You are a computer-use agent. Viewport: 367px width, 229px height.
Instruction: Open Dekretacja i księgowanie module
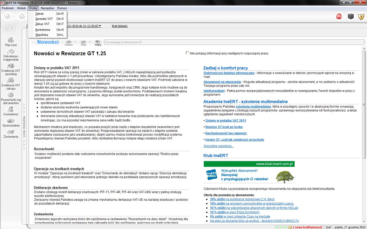pos(11,55)
